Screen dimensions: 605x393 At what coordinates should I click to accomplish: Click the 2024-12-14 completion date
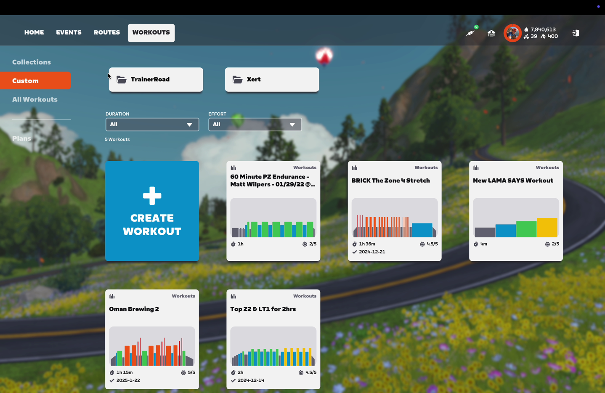tap(251, 380)
